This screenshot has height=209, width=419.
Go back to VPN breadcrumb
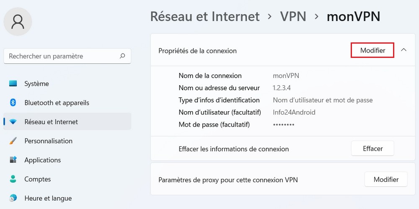293,17
